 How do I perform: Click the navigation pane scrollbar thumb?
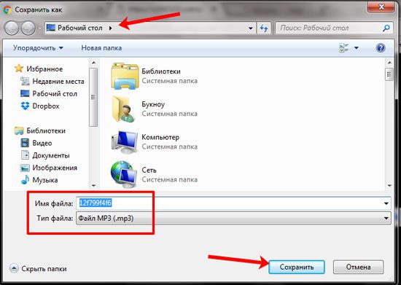point(93,97)
